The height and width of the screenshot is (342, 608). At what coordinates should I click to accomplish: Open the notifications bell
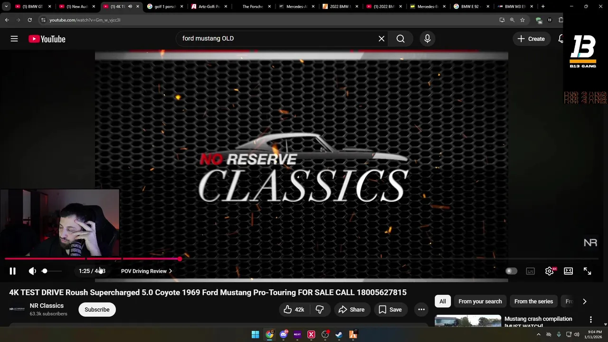(x=560, y=39)
